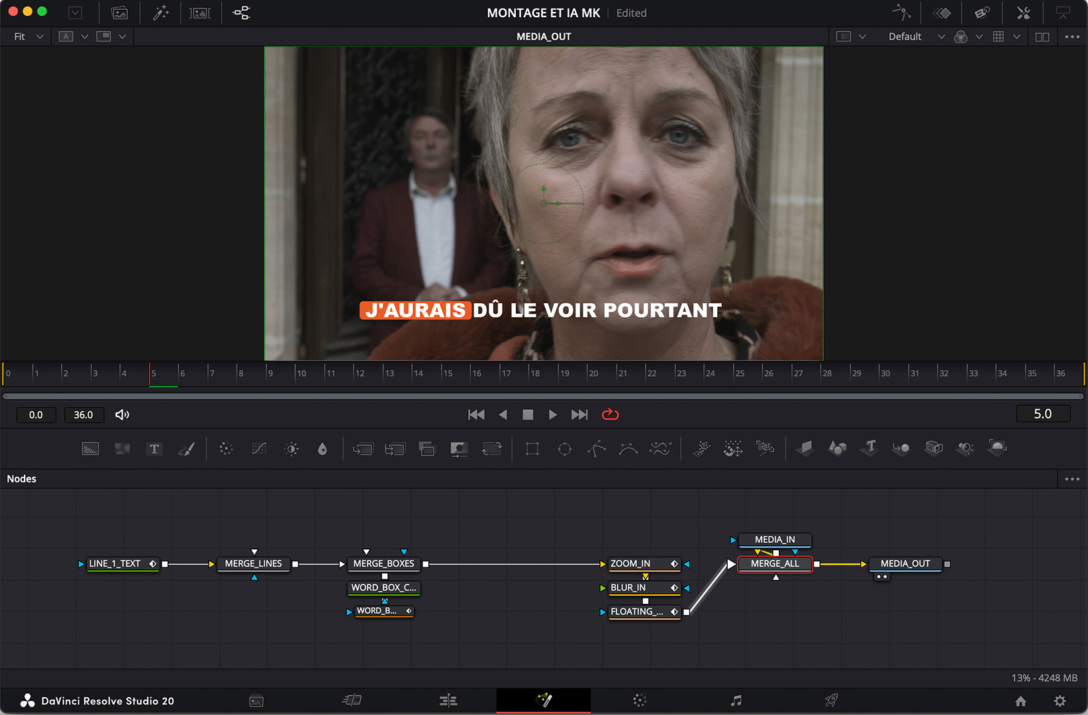Switch to the Edit page tab
This screenshot has width=1088, height=715.
[448, 700]
